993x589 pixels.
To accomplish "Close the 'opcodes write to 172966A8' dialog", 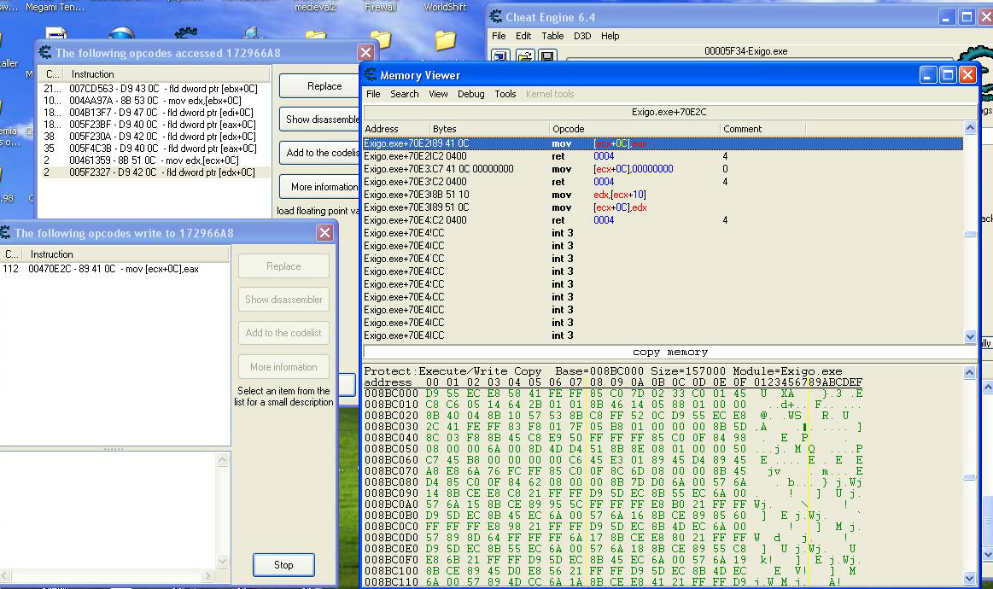I will [x=324, y=233].
